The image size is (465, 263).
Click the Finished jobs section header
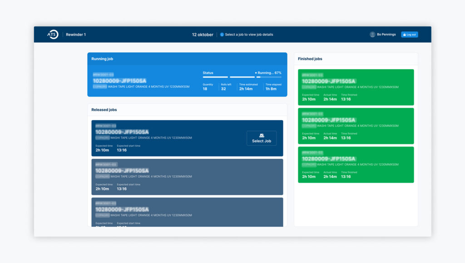pos(310,59)
